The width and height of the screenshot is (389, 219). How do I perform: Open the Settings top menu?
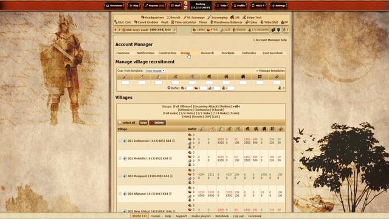(x=278, y=5)
